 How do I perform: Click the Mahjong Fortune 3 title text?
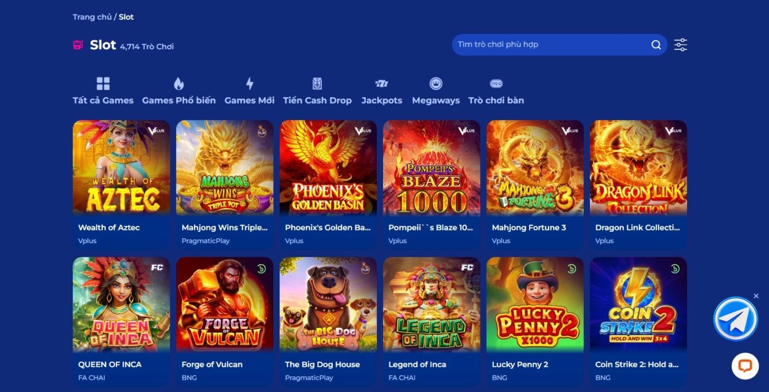[529, 227]
